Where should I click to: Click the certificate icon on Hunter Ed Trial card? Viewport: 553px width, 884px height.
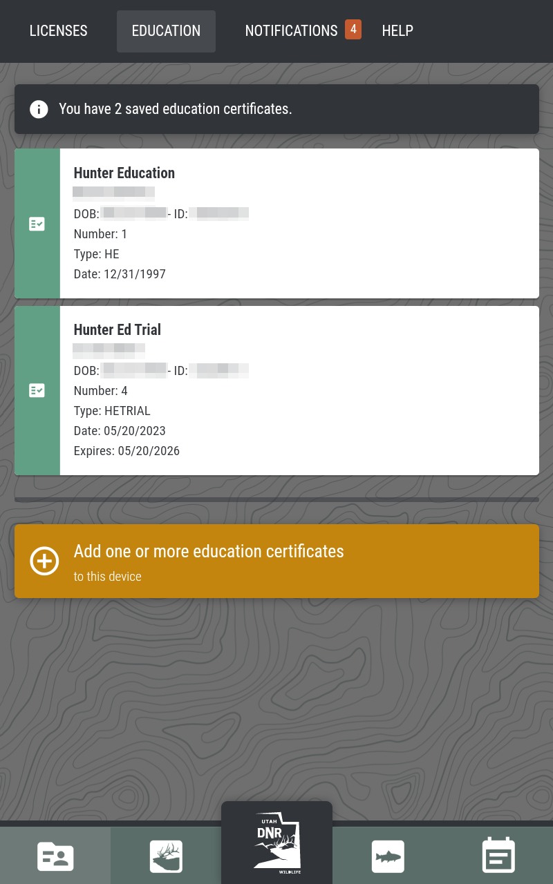[37, 391]
